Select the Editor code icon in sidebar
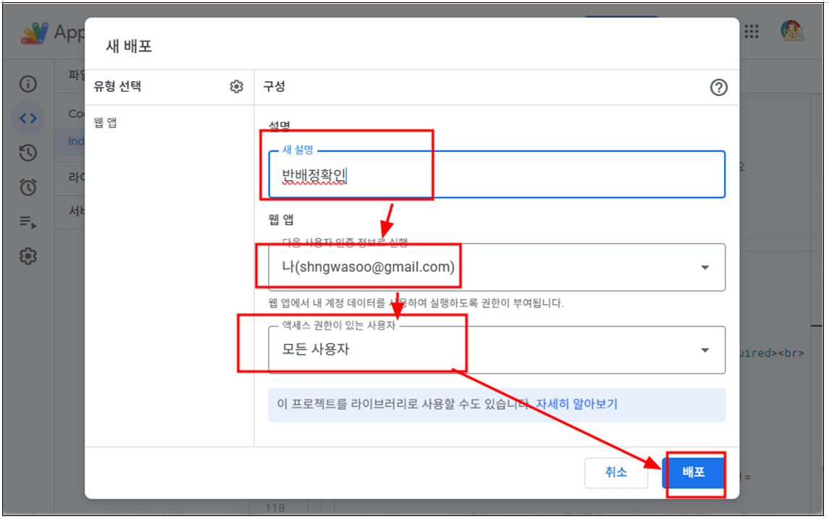This screenshot has width=829, height=519. [28, 118]
